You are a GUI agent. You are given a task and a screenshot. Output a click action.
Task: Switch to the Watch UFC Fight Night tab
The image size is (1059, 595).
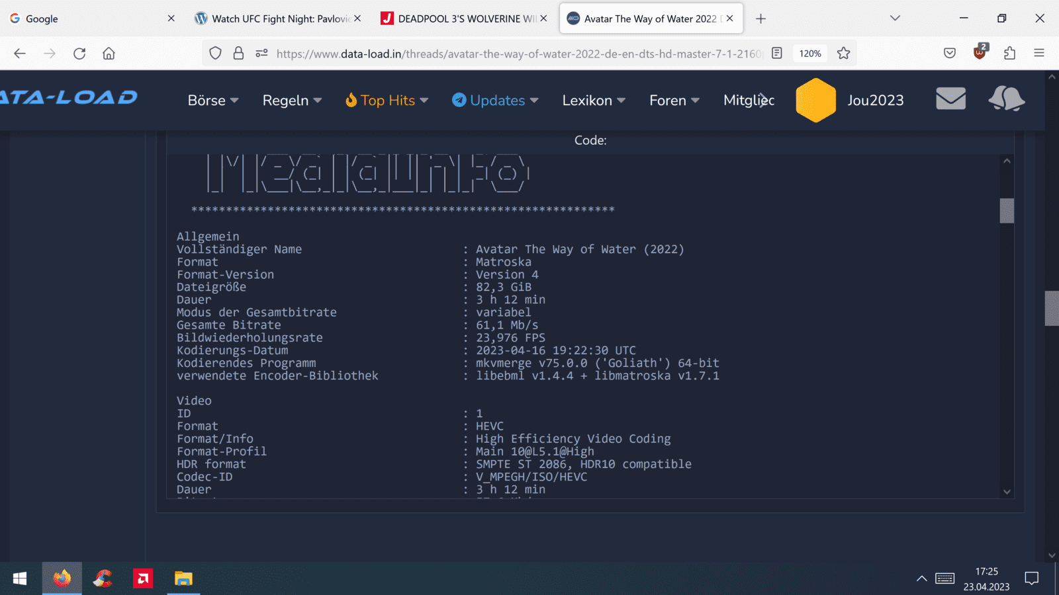(277, 19)
